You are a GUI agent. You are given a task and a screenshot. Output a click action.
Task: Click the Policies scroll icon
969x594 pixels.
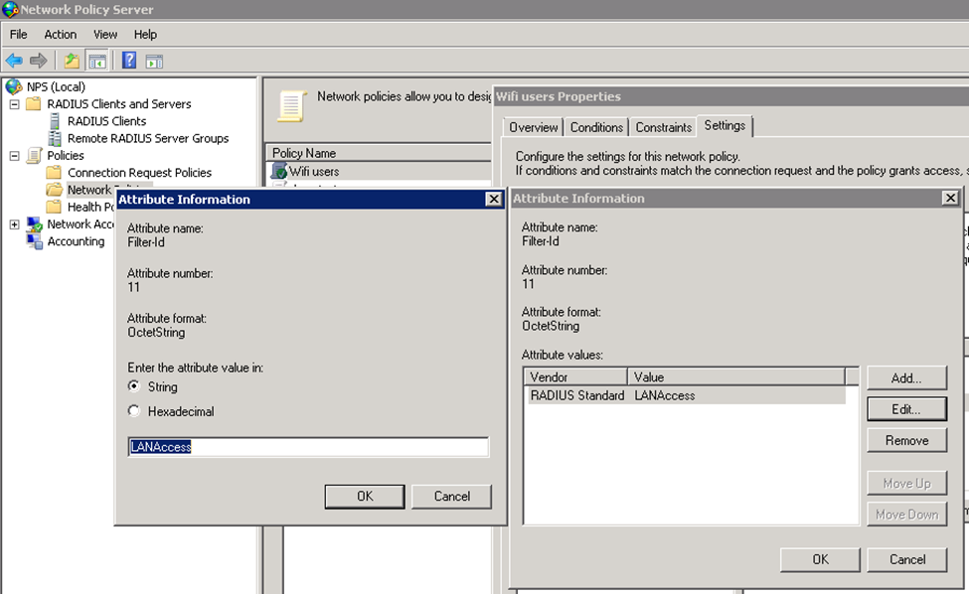coord(34,155)
